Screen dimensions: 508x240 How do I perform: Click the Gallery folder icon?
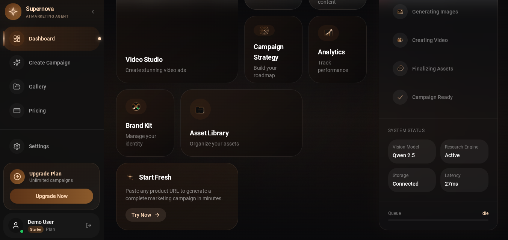[17, 87]
